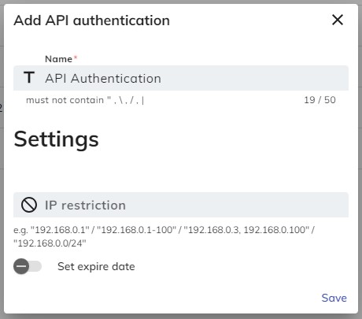Click the T text icon in Name field

pos(29,77)
